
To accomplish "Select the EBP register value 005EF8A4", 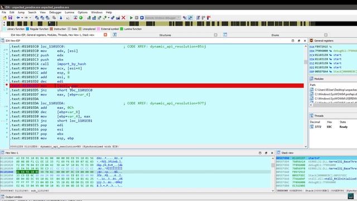I will click(x=321, y=71).
